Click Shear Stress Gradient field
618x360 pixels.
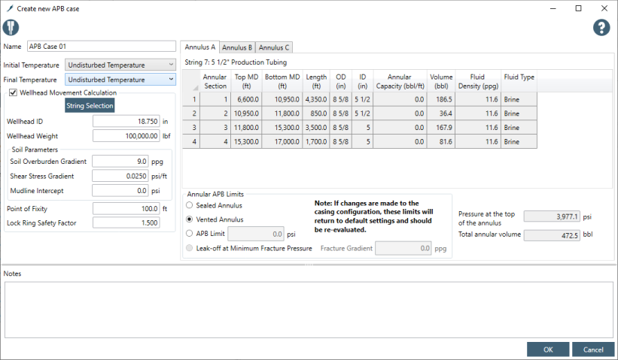tap(120, 177)
